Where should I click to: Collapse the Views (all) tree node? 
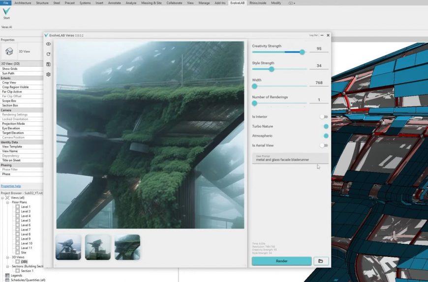point(2,197)
